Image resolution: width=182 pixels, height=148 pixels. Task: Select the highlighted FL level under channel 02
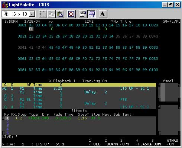pyautogui.click(x=31, y=29)
